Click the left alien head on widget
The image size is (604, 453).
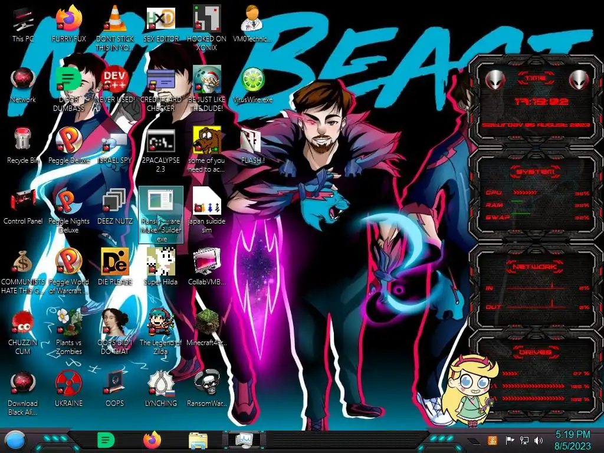[495, 80]
